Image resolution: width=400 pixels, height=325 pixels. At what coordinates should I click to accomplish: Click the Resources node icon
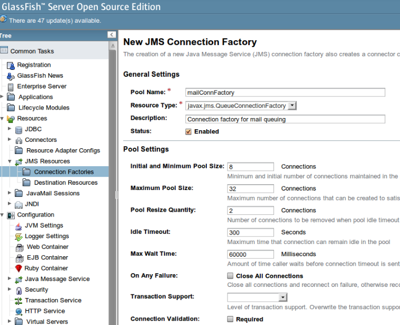[x=11, y=119]
